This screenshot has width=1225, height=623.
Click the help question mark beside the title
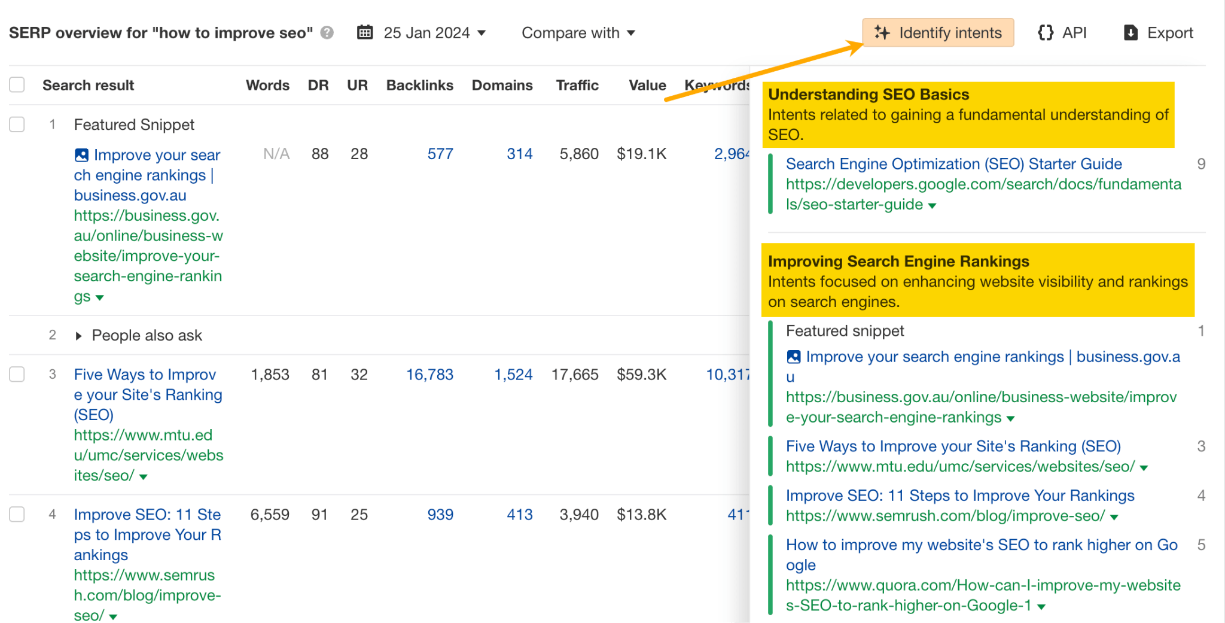tap(327, 33)
